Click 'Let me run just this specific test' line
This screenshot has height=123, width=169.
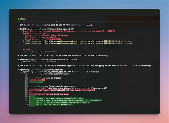tap(56, 25)
